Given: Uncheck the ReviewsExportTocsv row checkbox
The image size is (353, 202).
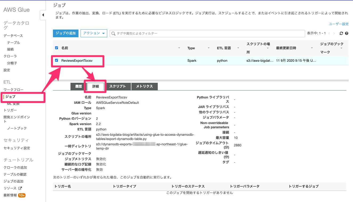Looking at the screenshot, I should [56, 60].
